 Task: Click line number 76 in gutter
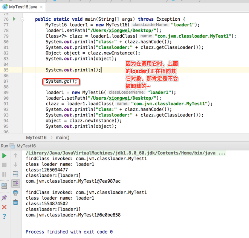pos(6,19)
